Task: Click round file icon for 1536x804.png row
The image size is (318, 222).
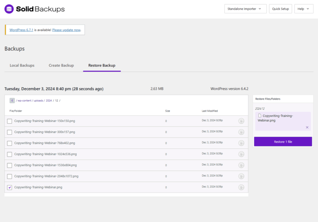Action: [x=241, y=165]
